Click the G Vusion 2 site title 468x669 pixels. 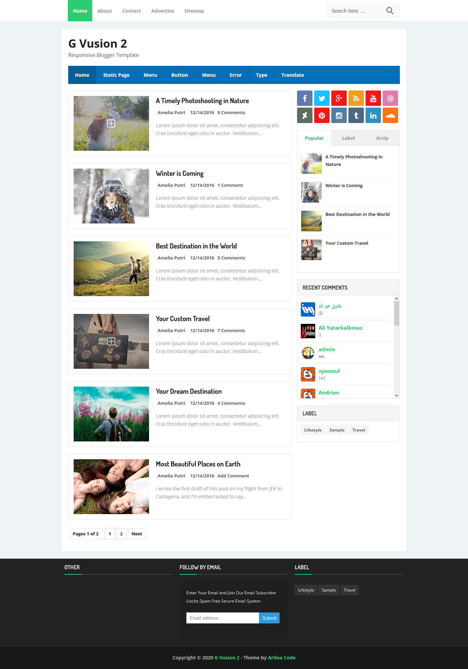pos(98,44)
